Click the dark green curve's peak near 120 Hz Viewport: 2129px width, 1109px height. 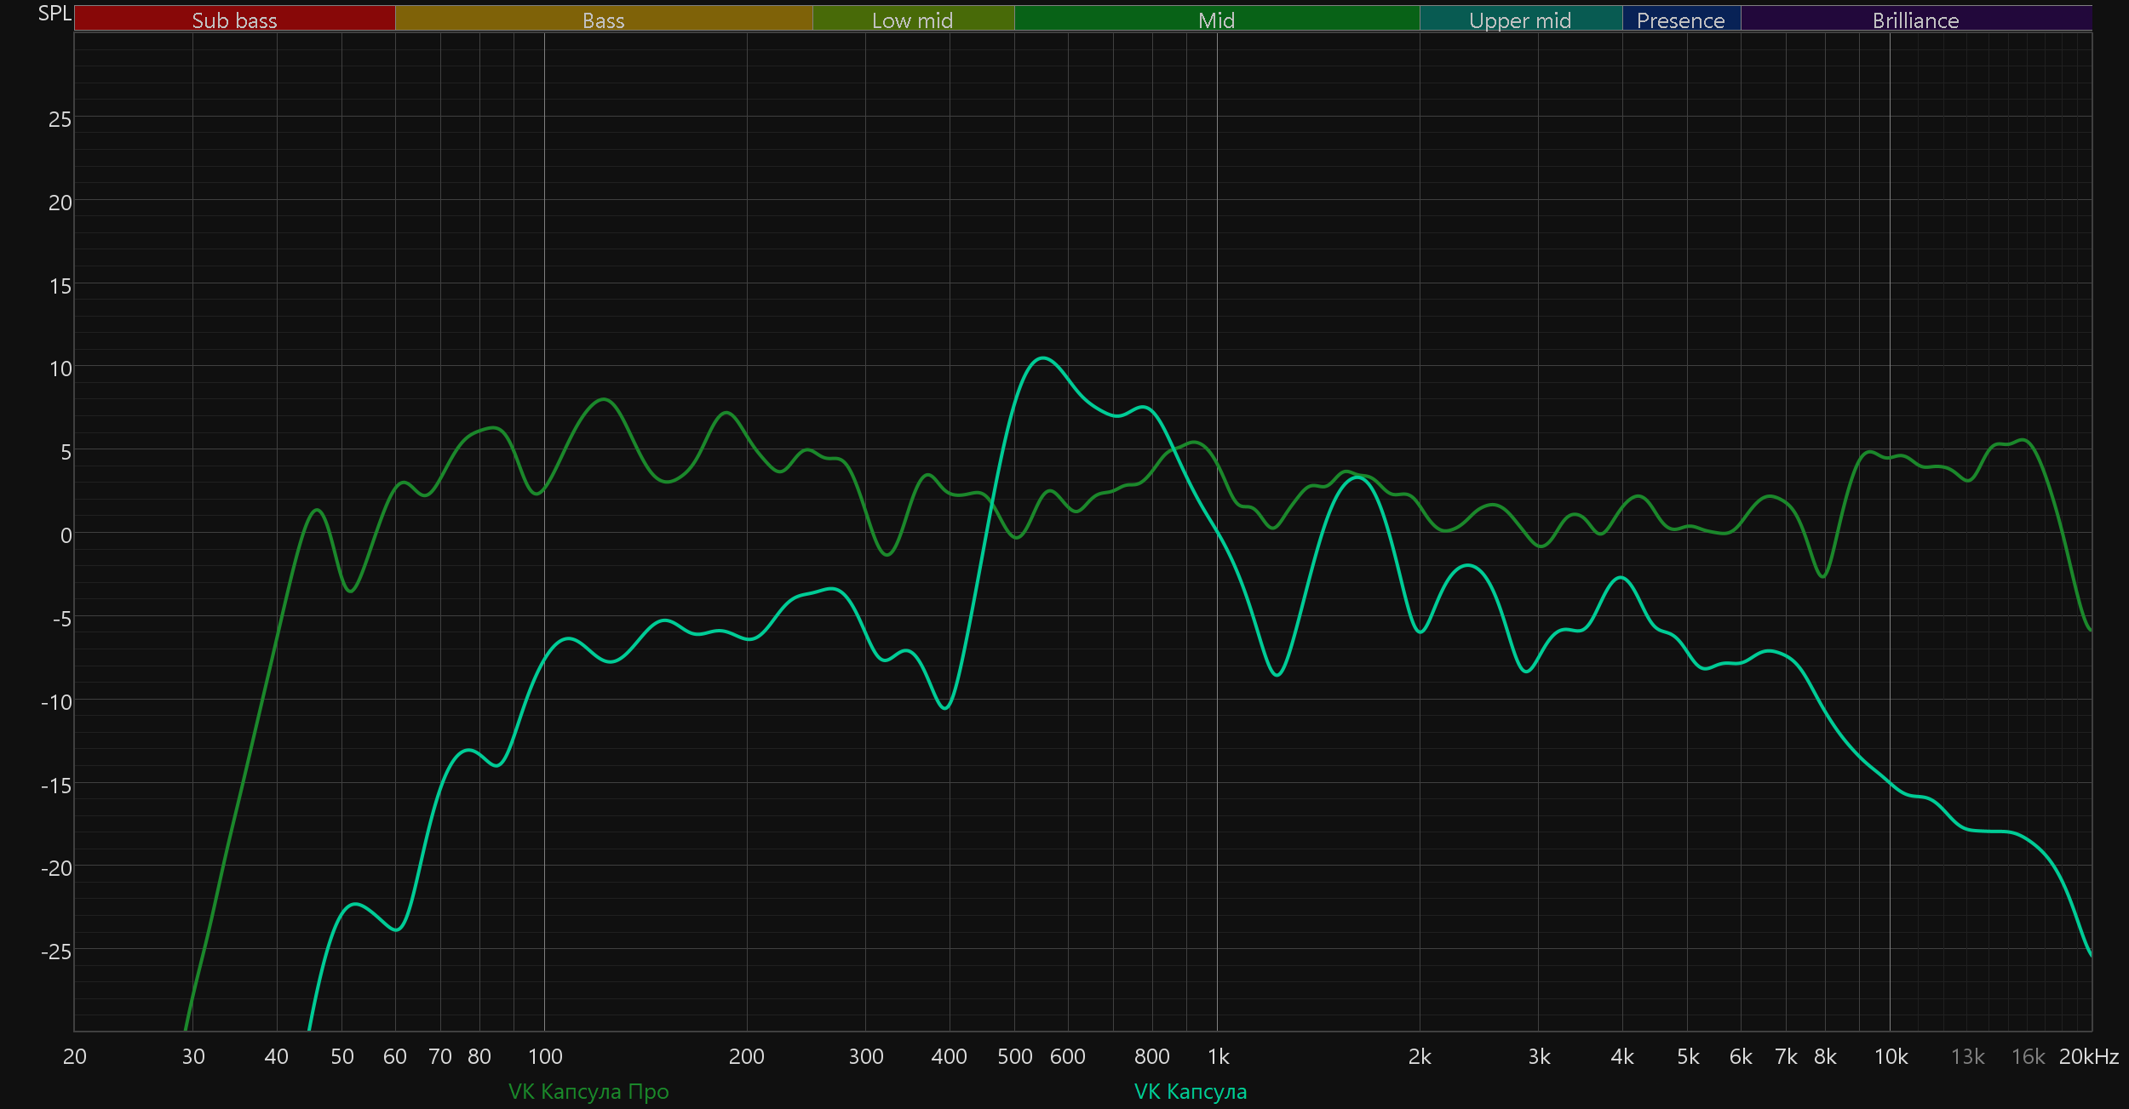pyautogui.click(x=603, y=399)
